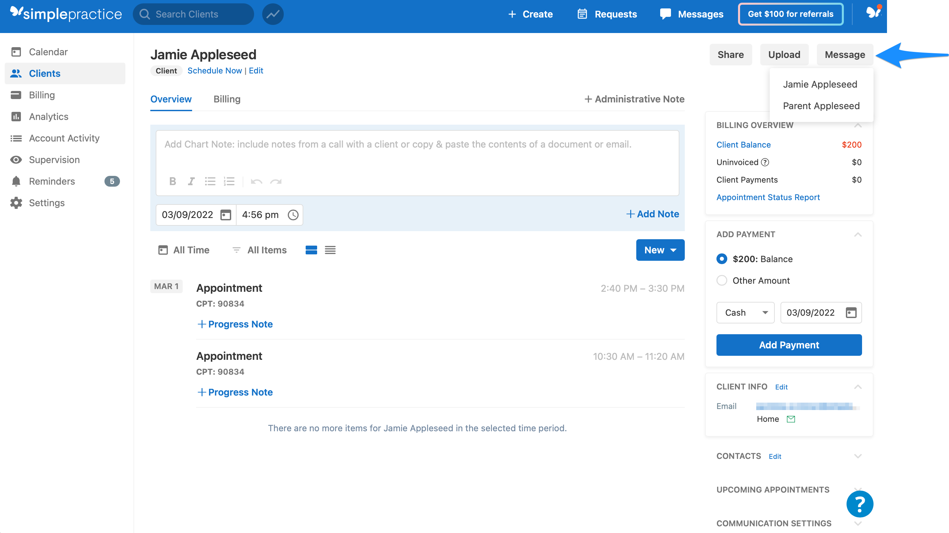Toggle italic formatting in chart note
Screen dimensions: 949x533
(191, 181)
